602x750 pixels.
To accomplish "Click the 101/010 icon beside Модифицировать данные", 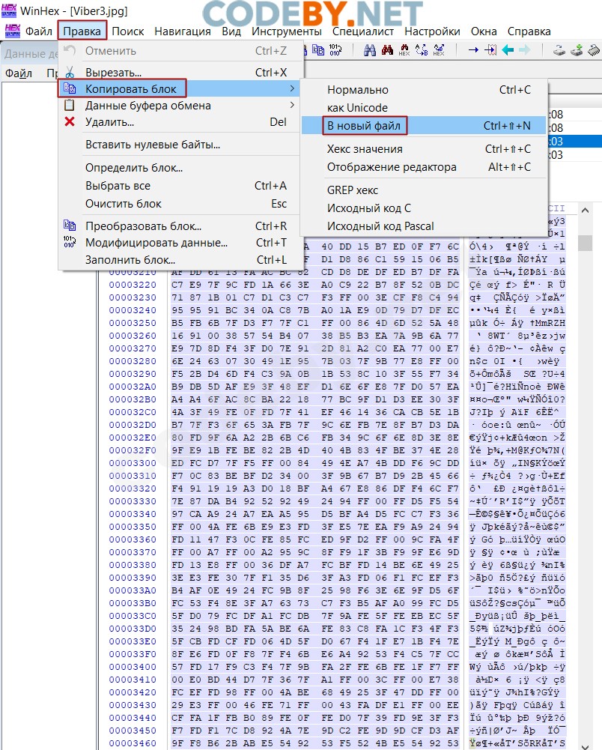I will tap(70, 242).
